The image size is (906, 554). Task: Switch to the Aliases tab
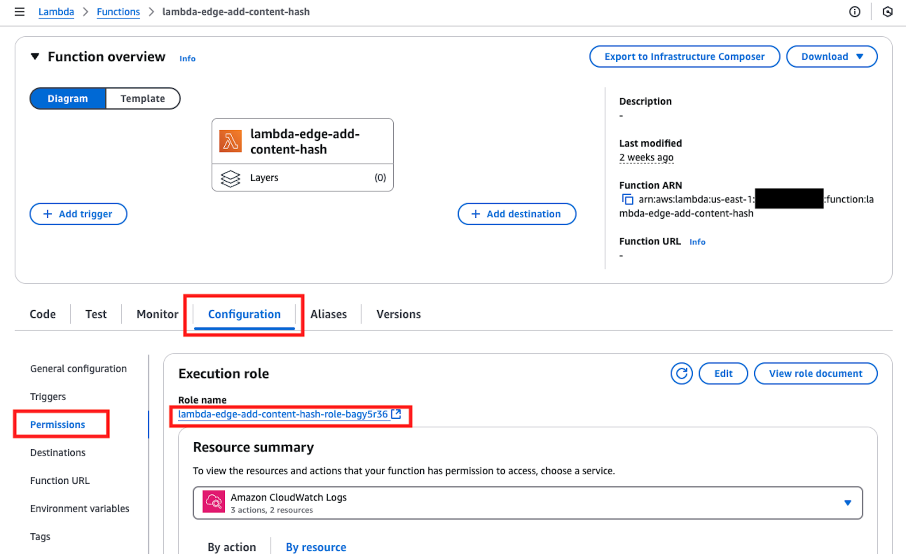(x=328, y=314)
